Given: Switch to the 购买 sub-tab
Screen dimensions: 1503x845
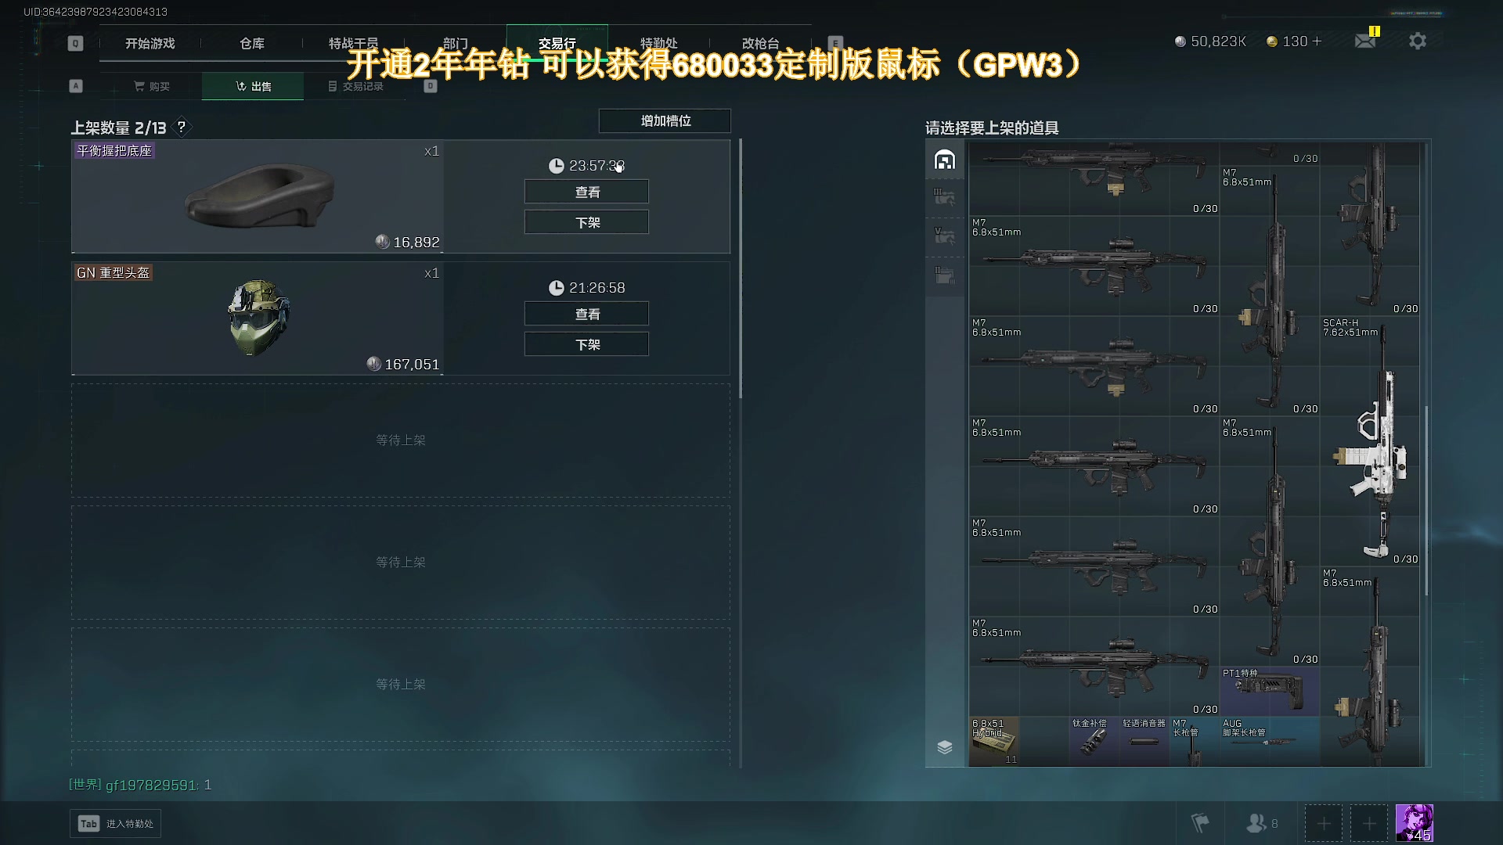Looking at the screenshot, I should 151,86.
